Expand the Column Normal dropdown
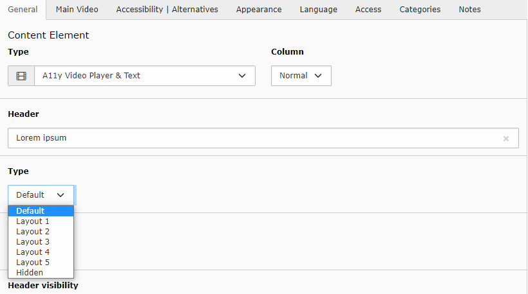This screenshot has width=528, height=294. (x=301, y=76)
